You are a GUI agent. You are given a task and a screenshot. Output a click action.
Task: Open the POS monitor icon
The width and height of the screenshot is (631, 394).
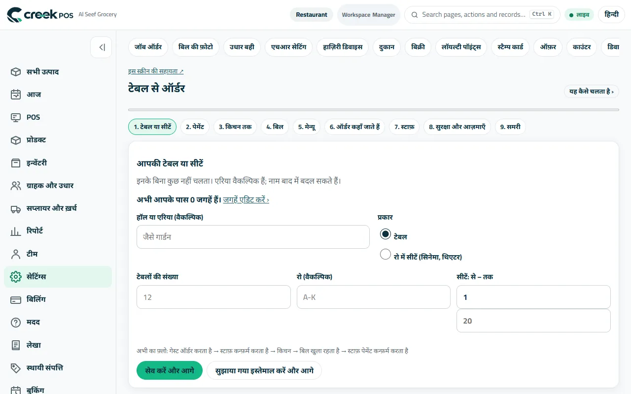[16, 117]
